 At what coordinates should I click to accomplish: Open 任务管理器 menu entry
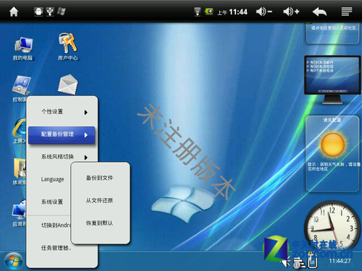pos(56,248)
